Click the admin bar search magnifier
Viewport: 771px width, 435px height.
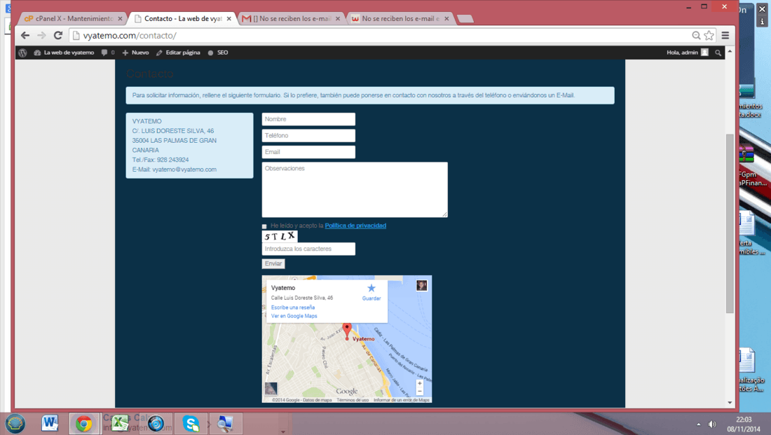click(718, 53)
